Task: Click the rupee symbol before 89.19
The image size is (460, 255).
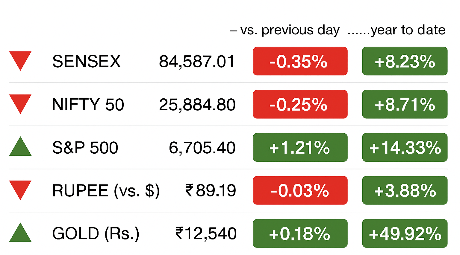Action: click(x=189, y=190)
